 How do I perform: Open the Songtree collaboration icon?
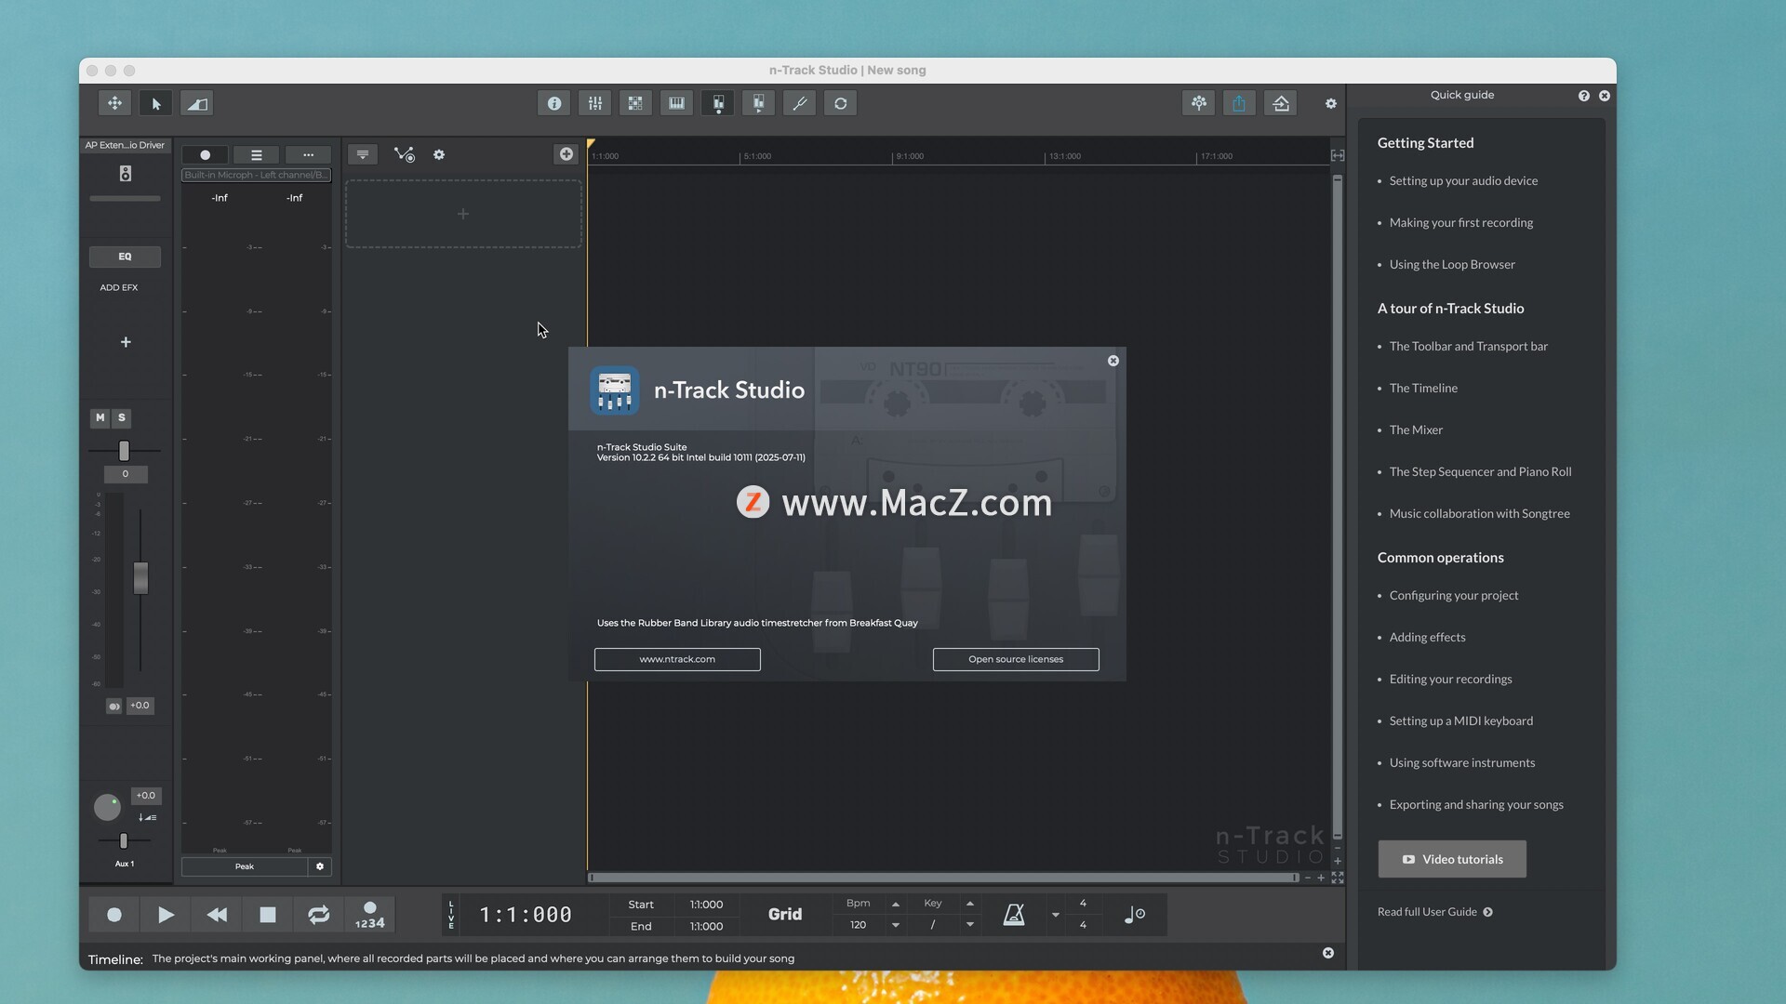(1199, 103)
